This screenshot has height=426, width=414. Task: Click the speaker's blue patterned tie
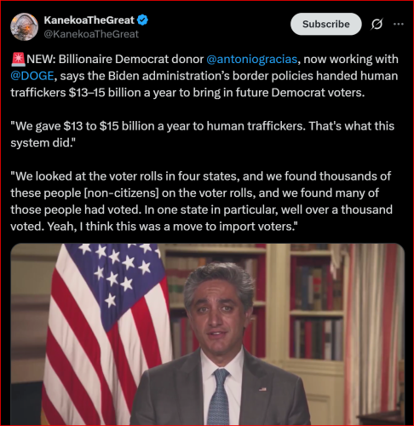[x=219, y=396]
